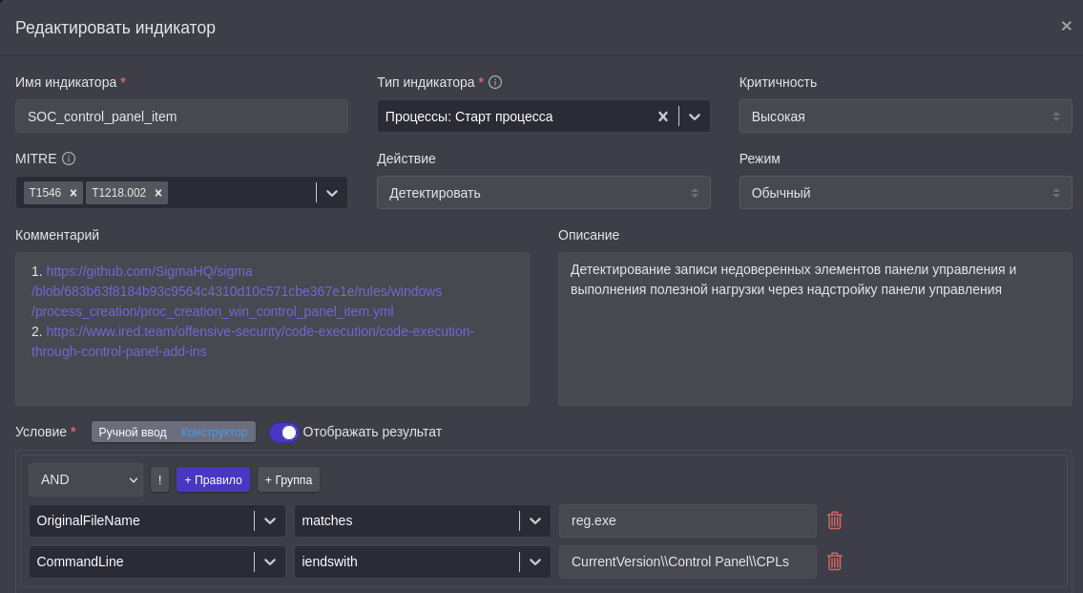Close the edit indicator dialog

(x=1066, y=26)
